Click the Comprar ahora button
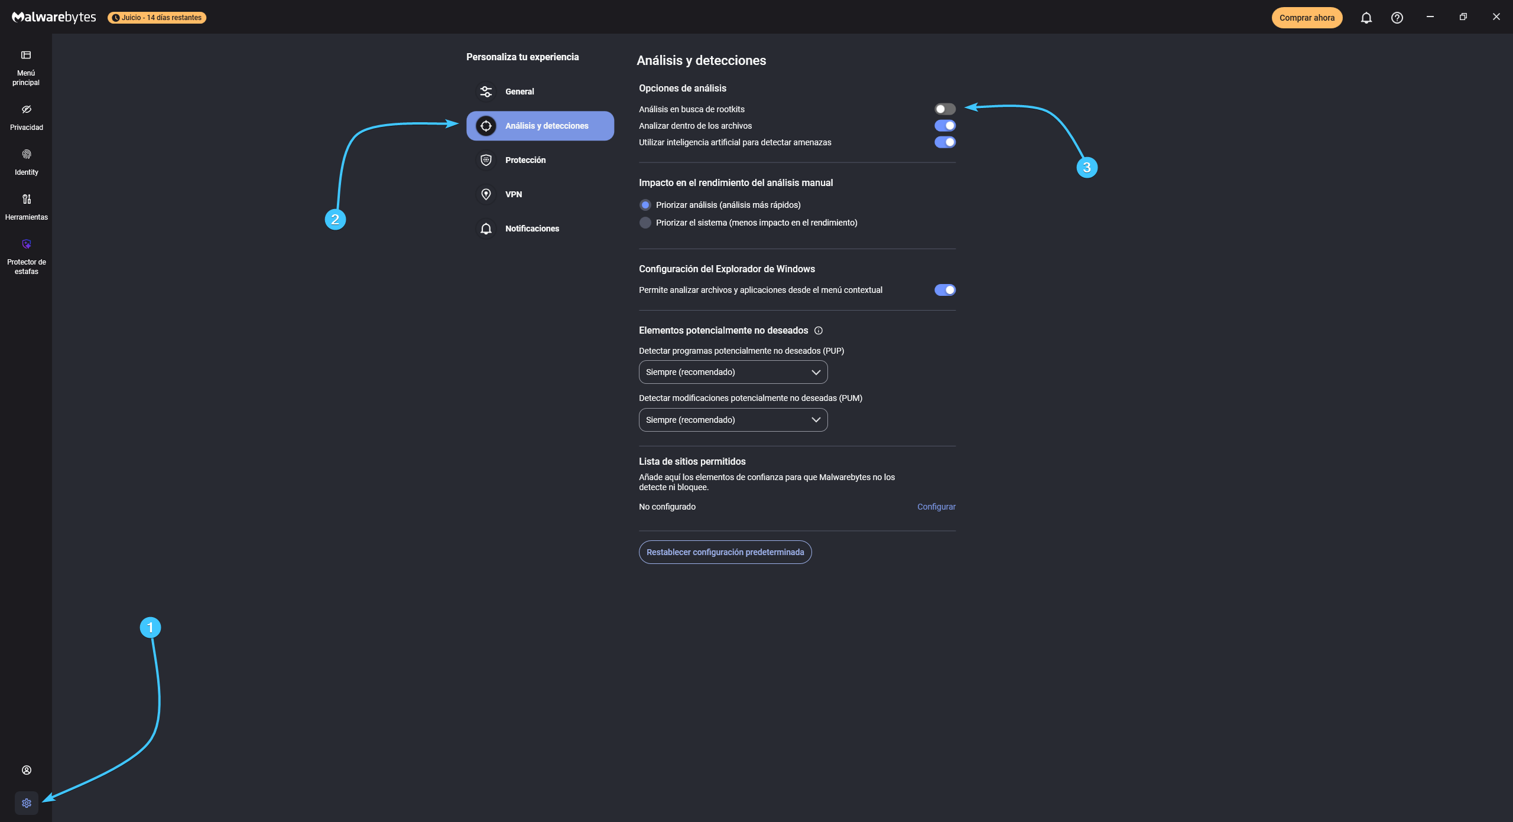This screenshot has width=1513, height=822. pyautogui.click(x=1307, y=18)
